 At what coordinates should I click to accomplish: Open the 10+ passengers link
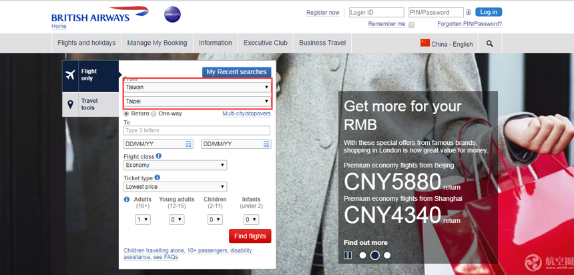[x=208, y=250]
